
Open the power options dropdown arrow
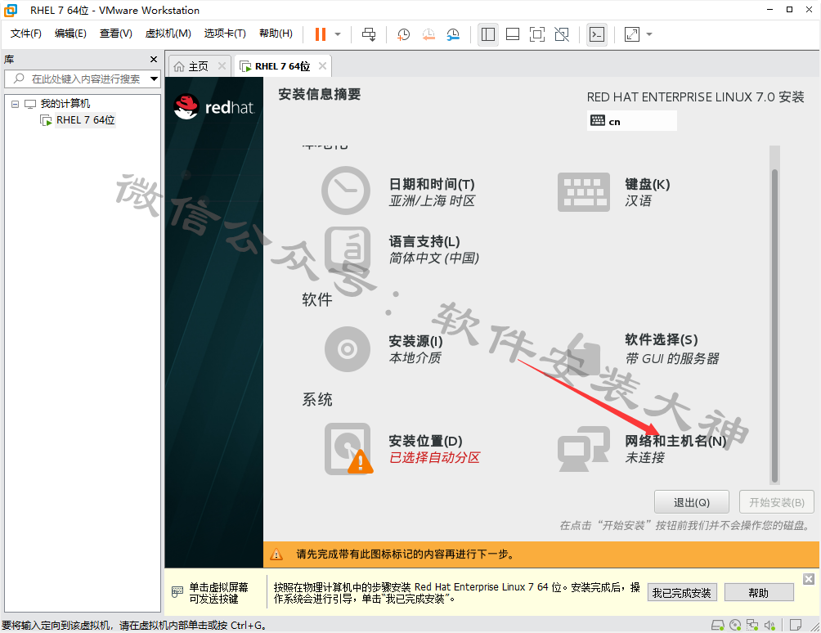[338, 34]
